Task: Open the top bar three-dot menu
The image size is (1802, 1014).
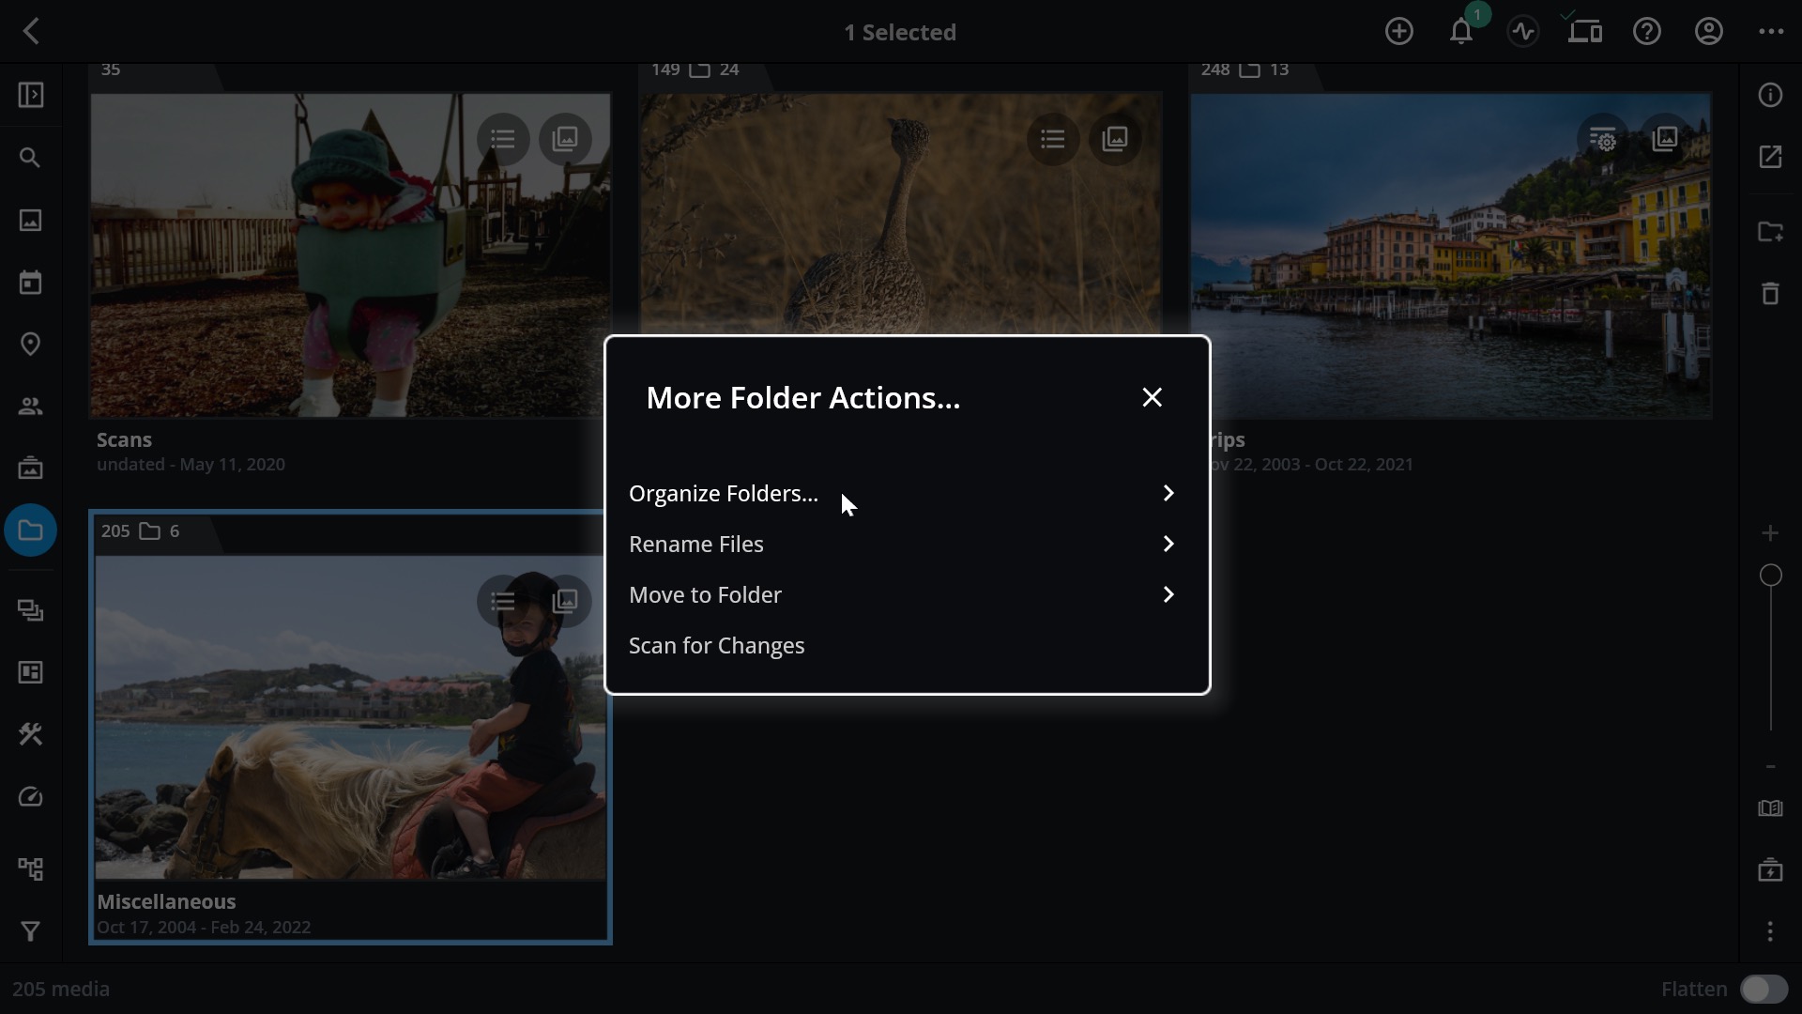Action: pyautogui.click(x=1770, y=32)
